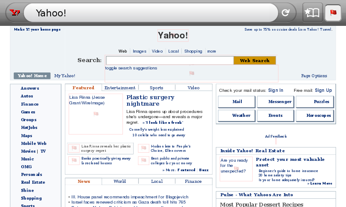
Task: Click the search text input box
Action: (170, 60)
